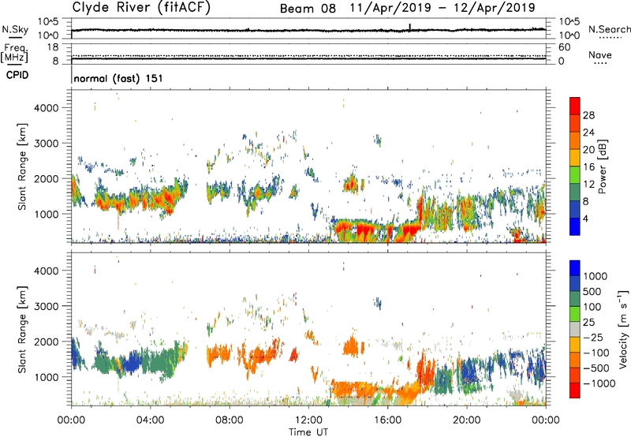Click the spike in N.Sky noise trace
Viewport: 631px width, 437px height.
coord(410,27)
